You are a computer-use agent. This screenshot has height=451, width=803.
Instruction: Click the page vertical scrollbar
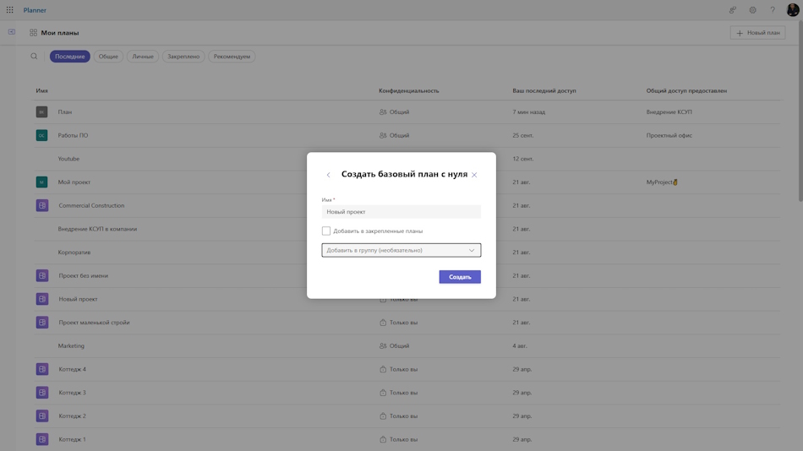800,110
